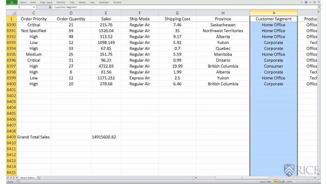
Task: Select shipping cost 19.99 cell
Action: (x=177, y=66)
